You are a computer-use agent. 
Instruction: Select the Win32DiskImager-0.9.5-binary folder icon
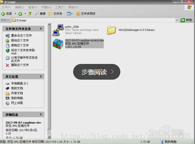click(x=111, y=30)
